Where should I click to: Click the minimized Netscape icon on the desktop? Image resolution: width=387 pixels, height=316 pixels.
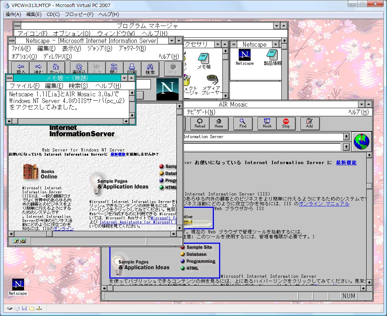(18, 287)
